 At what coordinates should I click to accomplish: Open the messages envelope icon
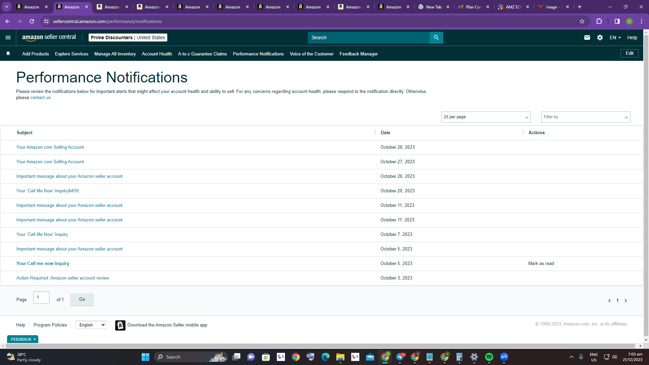point(587,38)
